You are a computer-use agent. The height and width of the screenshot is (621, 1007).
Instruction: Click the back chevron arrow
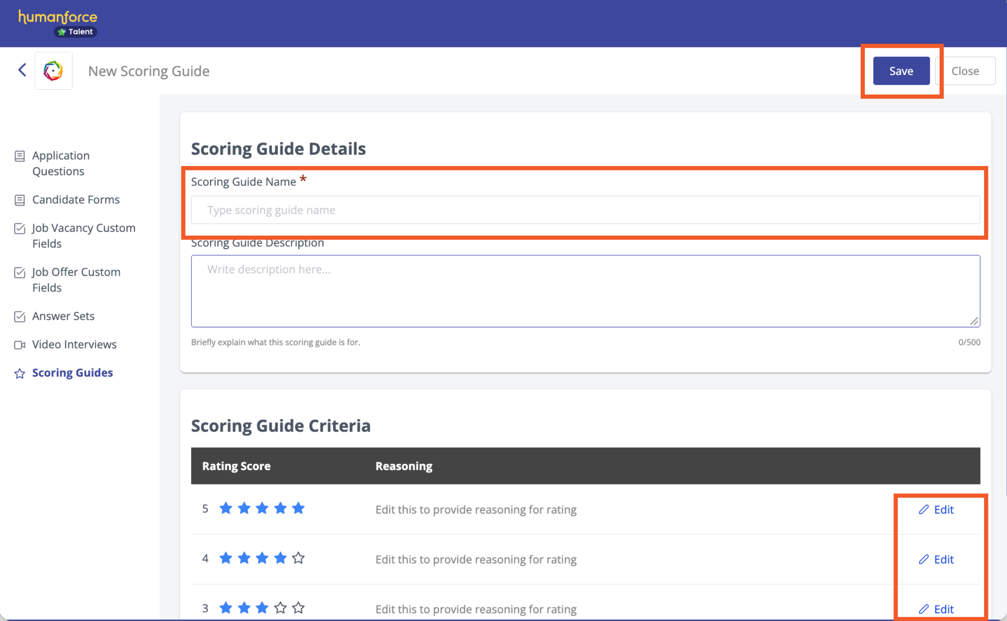22,70
